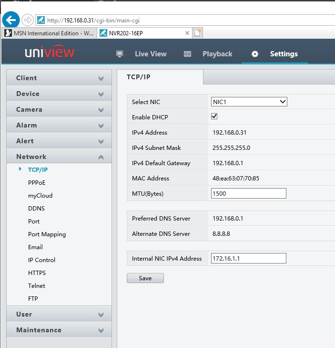Open the Telnet settings page

(37, 285)
